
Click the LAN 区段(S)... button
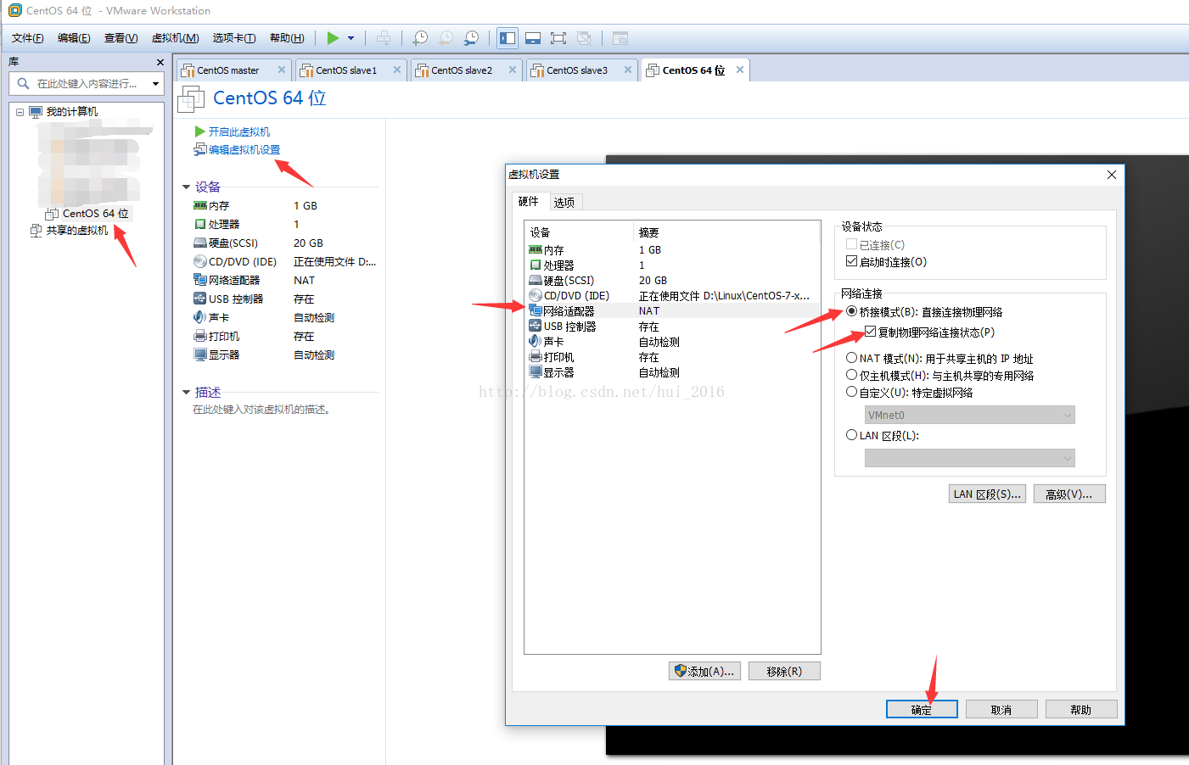987,494
